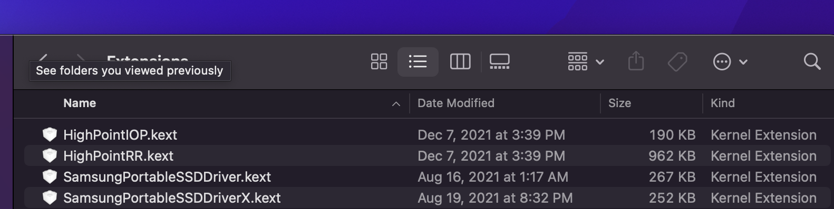Image resolution: width=834 pixels, height=209 pixels.
Task: Reverse sort order with Name chevron
Action: click(x=396, y=104)
